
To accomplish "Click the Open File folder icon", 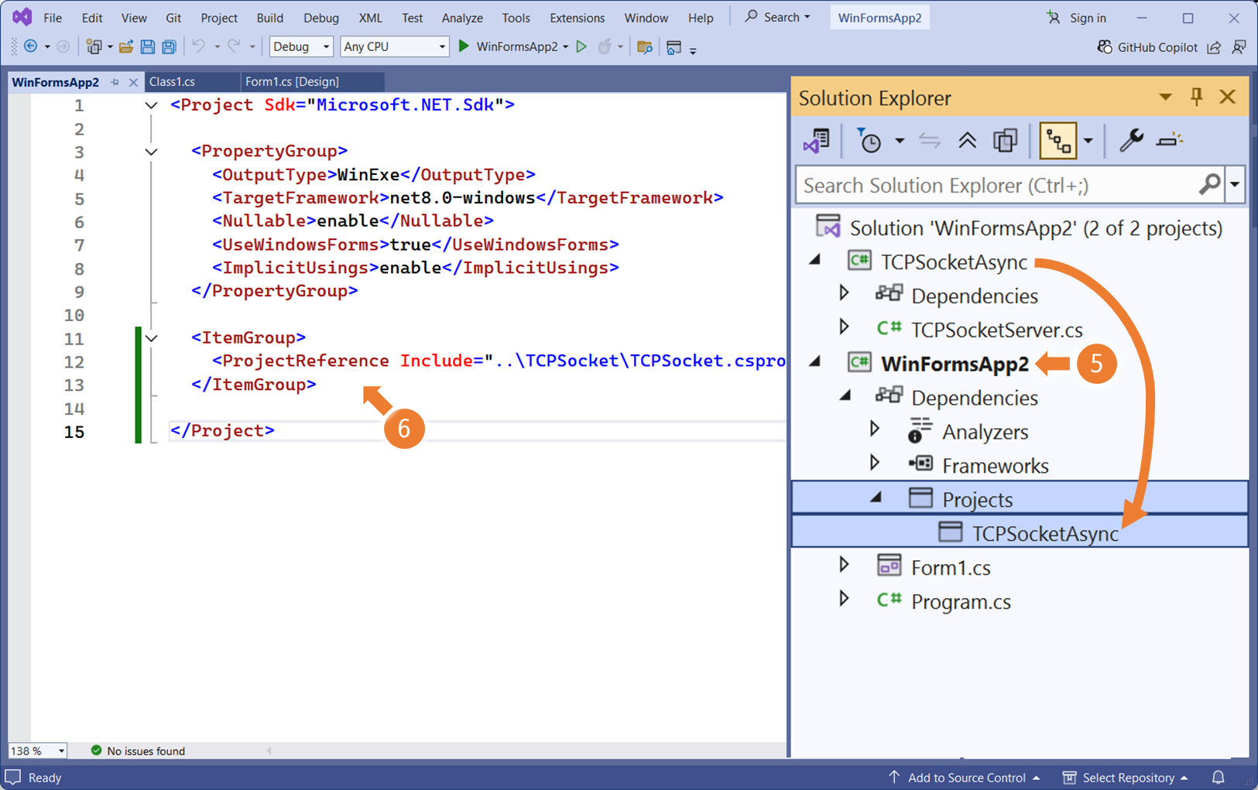I will (125, 46).
